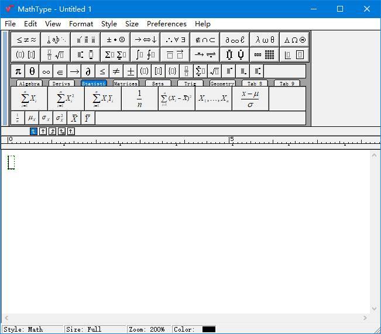Switch to Tab 9

[x=287, y=83]
